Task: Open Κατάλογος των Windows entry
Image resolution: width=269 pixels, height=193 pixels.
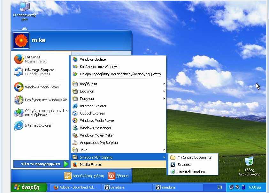Action: [x=119, y=67]
